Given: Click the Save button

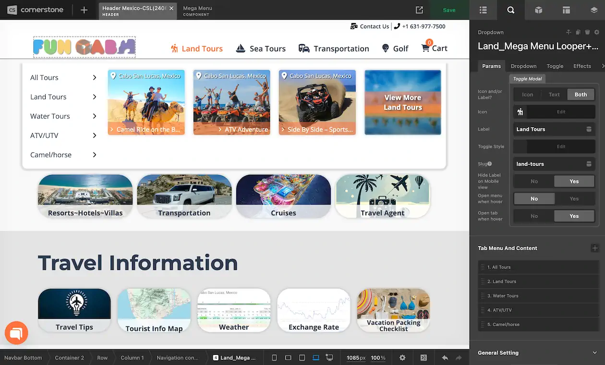Looking at the screenshot, I should pos(449,10).
